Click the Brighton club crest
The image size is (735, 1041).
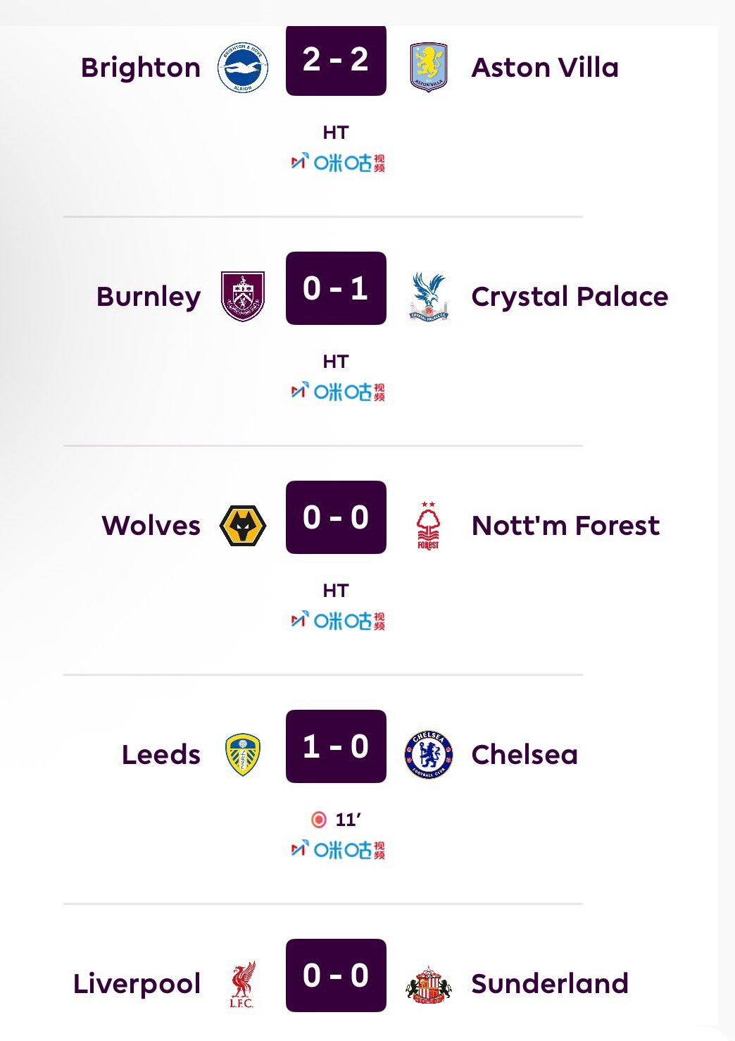pos(243,68)
